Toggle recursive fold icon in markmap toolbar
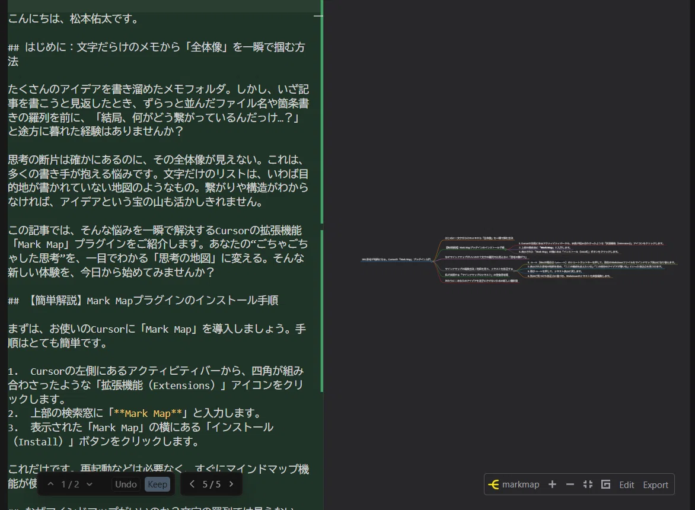The image size is (695, 510). 605,485
